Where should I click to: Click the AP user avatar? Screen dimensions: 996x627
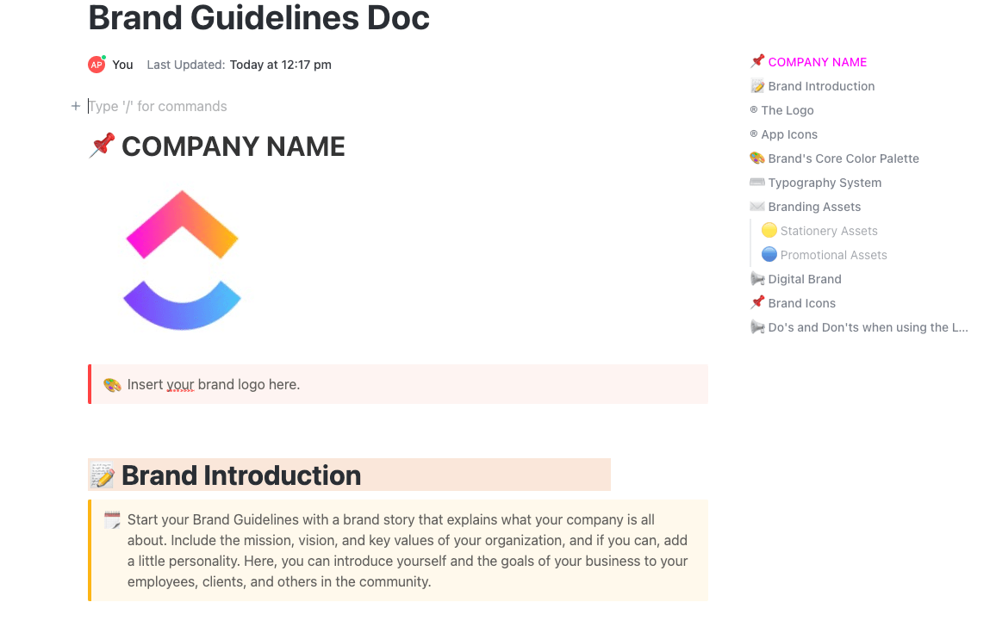[96, 65]
